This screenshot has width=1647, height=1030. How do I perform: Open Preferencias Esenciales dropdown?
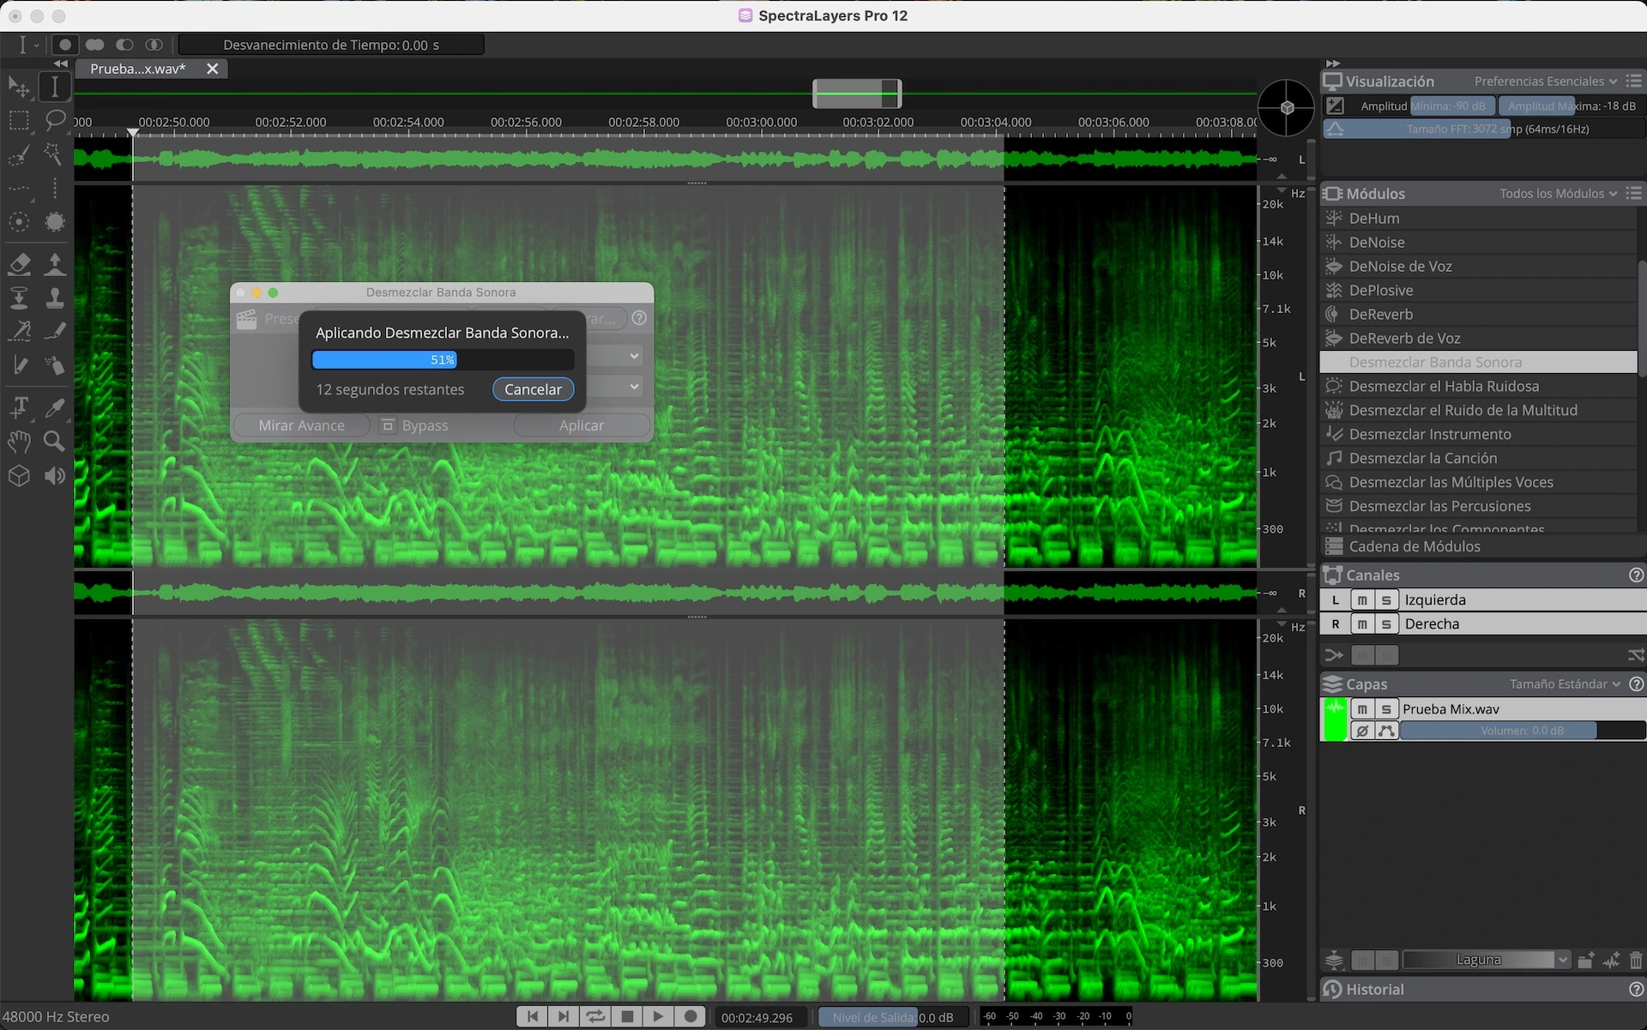point(1545,81)
